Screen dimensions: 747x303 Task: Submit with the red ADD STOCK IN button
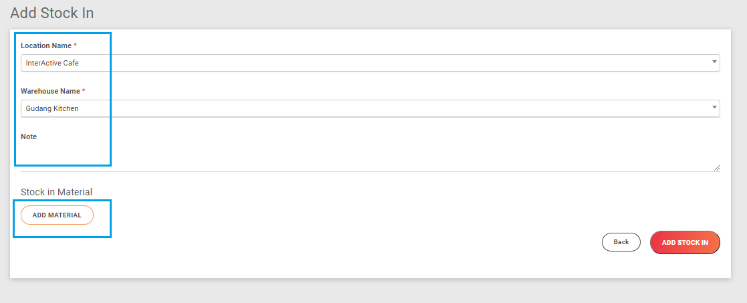pos(685,243)
